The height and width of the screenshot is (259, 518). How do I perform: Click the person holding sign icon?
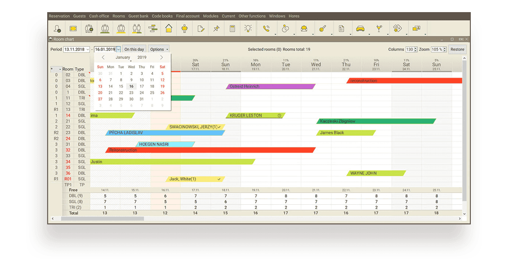coord(185,29)
